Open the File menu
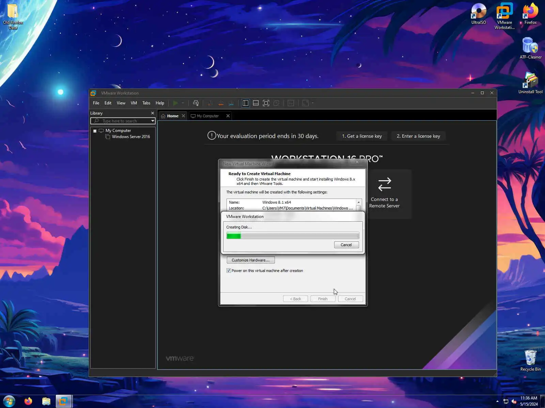 pyautogui.click(x=96, y=103)
